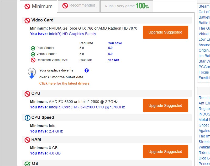
Task: Open the Metal game link in sidebar
Action: [x=204, y=120]
